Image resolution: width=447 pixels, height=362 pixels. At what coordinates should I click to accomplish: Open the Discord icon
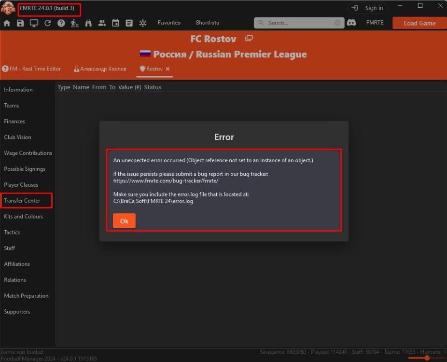pos(351,23)
